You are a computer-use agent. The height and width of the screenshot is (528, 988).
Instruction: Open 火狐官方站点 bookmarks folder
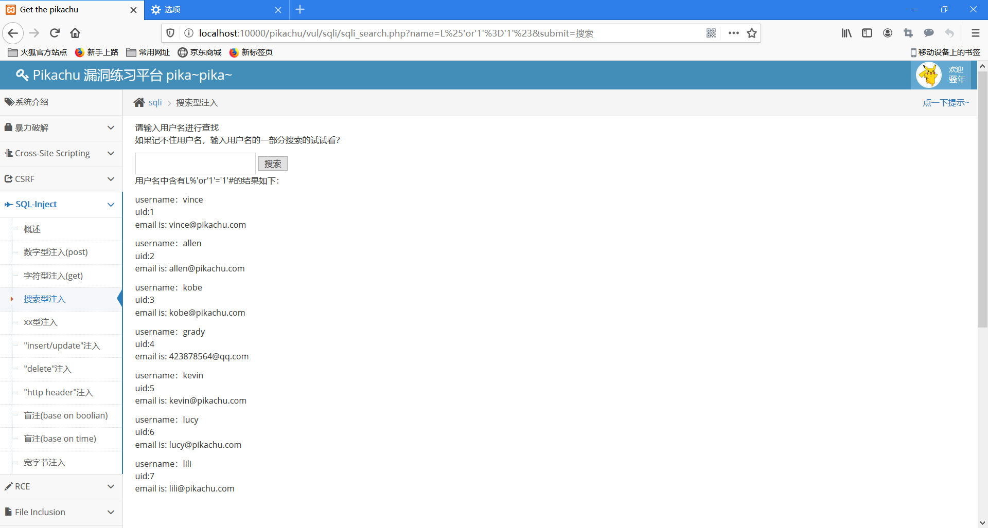38,52
